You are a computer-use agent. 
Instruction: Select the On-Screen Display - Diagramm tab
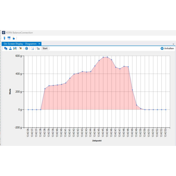pos(20,44)
